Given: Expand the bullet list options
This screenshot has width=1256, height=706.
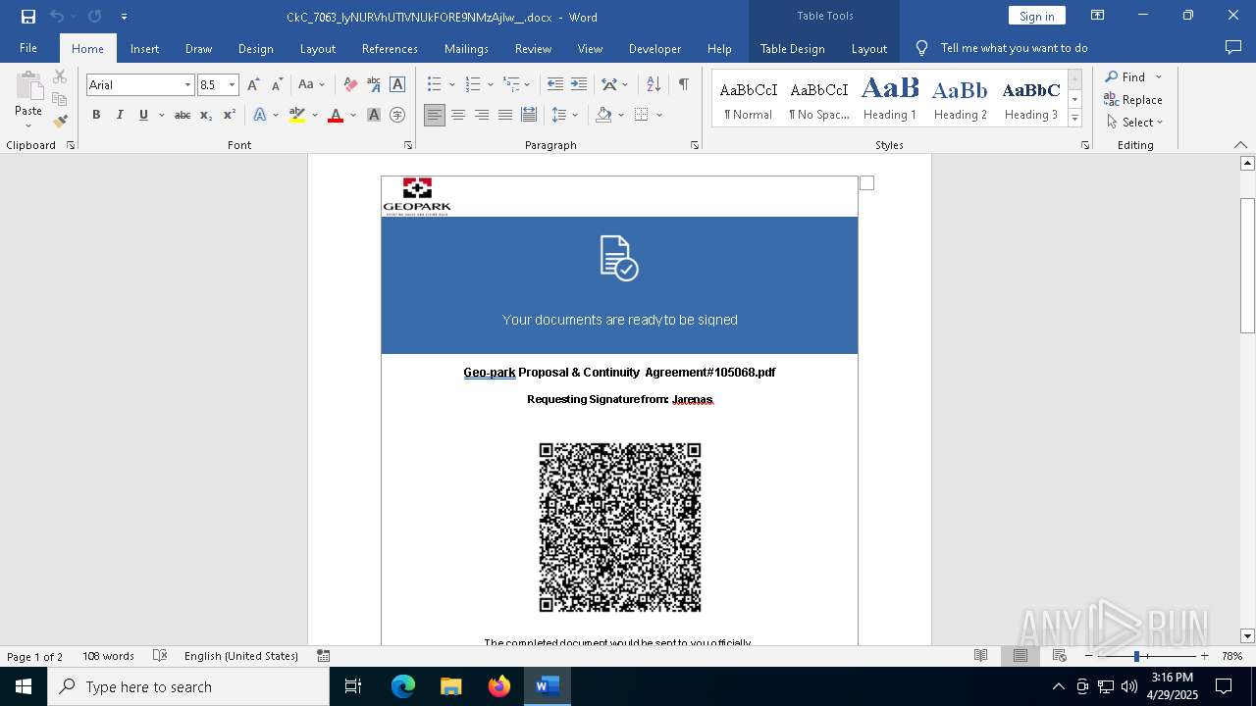Looking at the screenshot, I should 451,85.
